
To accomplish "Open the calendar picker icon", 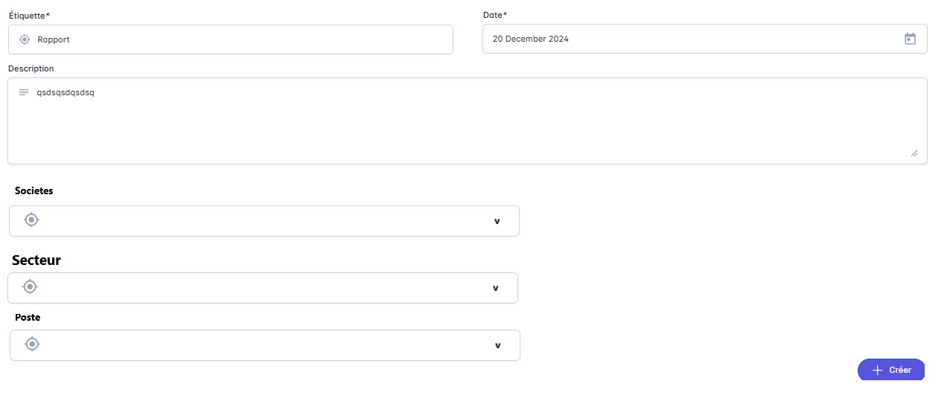I will pos(910,39).
